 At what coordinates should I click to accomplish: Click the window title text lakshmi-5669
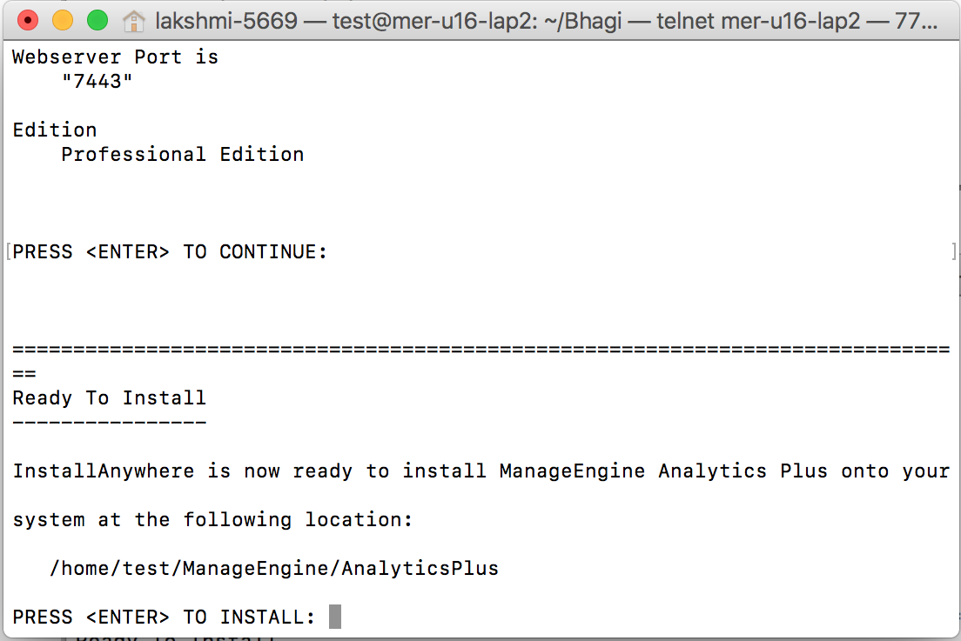coord(225,20)
